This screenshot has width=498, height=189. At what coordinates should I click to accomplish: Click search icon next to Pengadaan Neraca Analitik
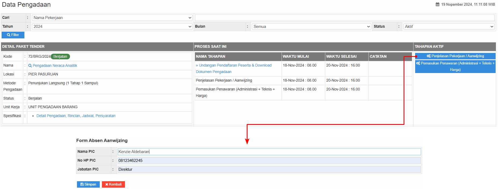pyautogui.click(x=30, y=66)
